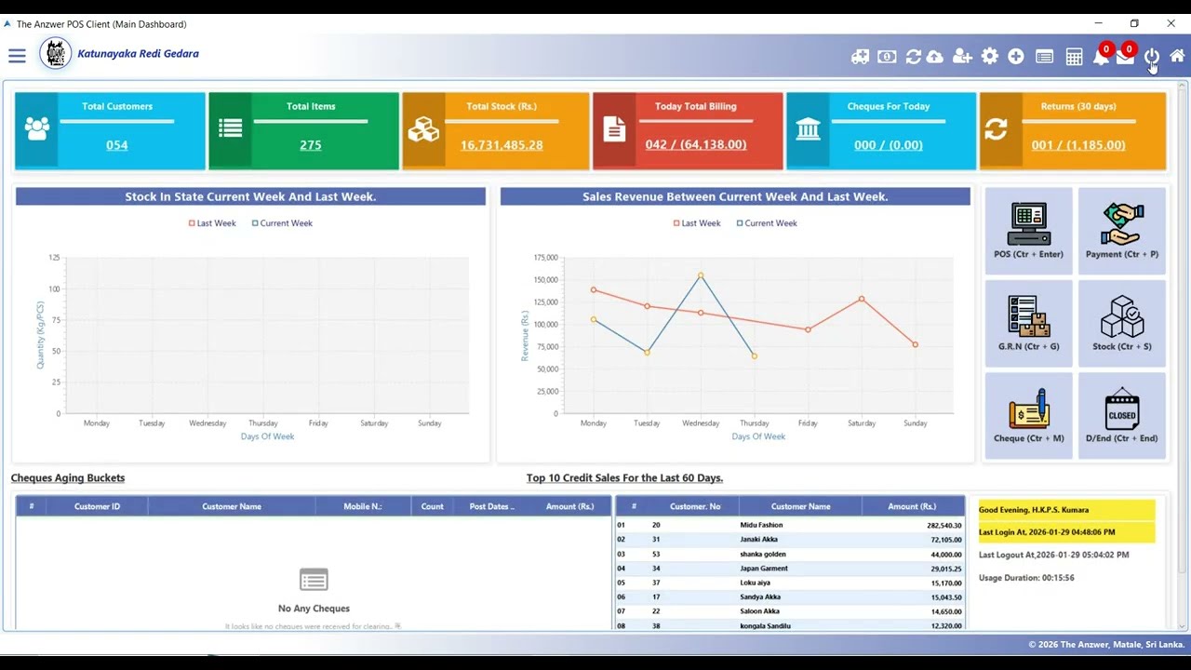This screenshot has height=670, width=1191.
Task: Click the cash banknote toolbar icon
Action: (x=887, y=57)
